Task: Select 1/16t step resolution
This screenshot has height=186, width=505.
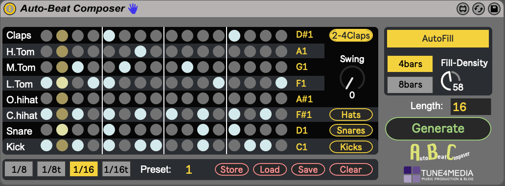Action: pyautogui.click(x=116, y=169)
